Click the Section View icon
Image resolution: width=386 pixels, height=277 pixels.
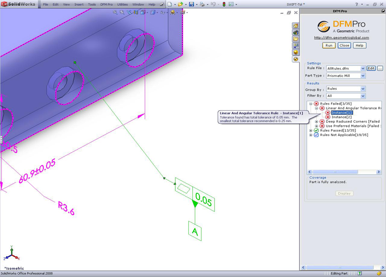[136, 12]
